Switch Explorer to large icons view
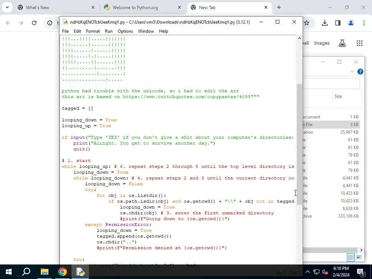372x279 pixels. 359,257
